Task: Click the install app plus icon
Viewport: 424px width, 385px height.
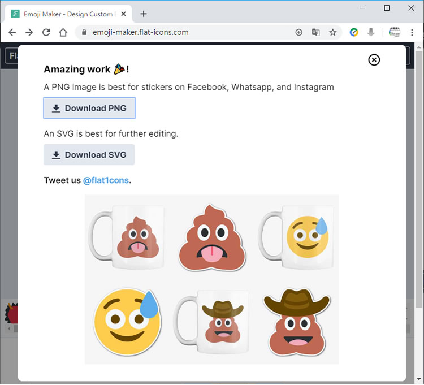Action: coord(299,32)
